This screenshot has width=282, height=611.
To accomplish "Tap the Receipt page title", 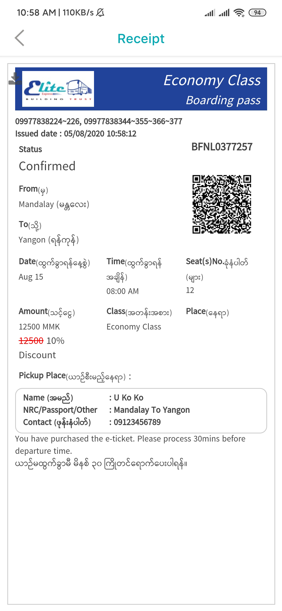I will coord(141,39).
